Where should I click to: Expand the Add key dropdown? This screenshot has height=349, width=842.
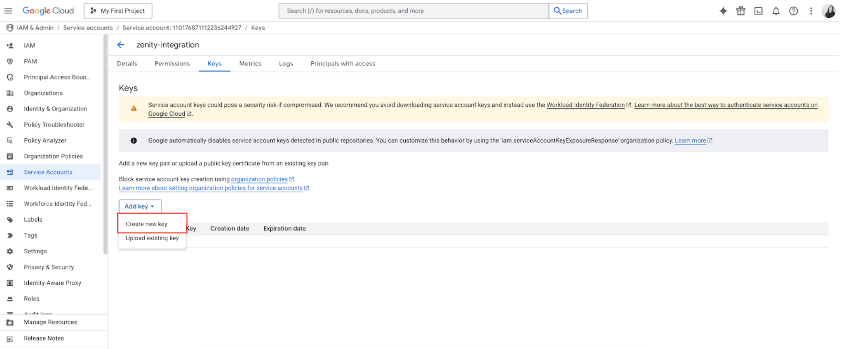[140, 206]
